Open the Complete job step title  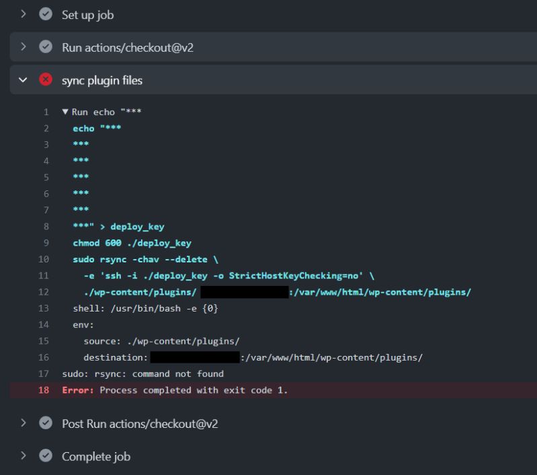pyautogui.click(x=96, y=457)
